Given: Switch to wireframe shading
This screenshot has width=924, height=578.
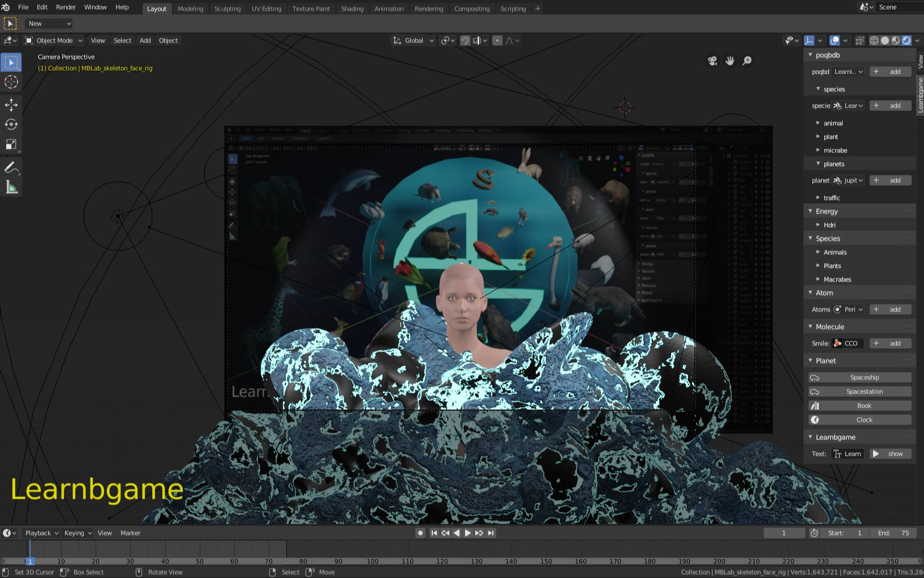Looking at the screenshot, I should [x=874, y=40].
